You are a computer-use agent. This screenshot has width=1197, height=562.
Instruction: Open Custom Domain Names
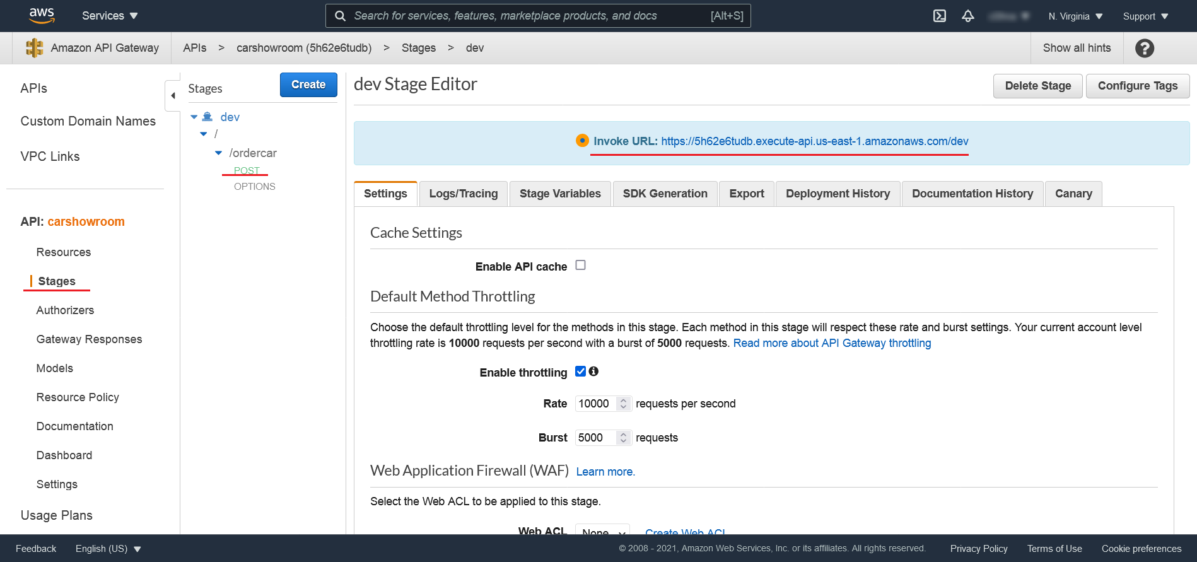(x=88, y=121)
